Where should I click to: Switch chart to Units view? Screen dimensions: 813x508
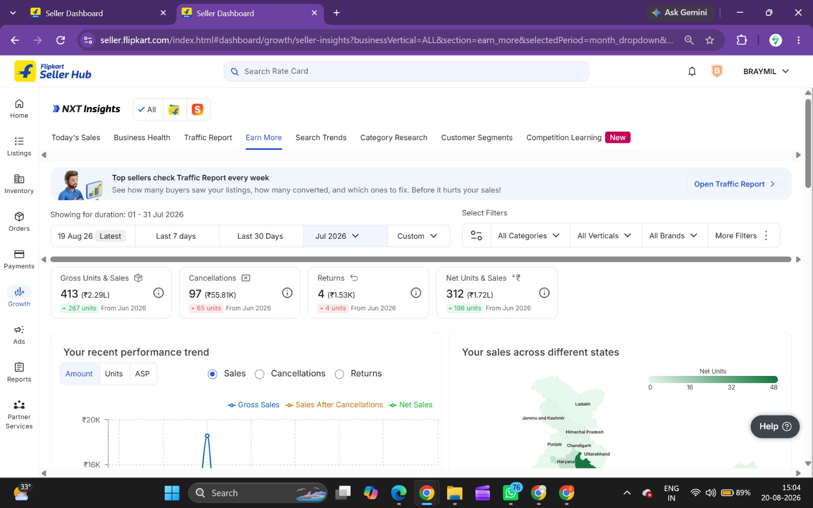114,374
